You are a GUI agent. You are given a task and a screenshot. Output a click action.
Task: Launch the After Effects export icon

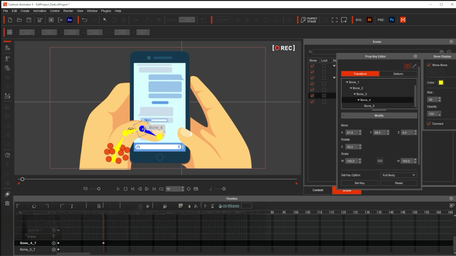point(70,20)
